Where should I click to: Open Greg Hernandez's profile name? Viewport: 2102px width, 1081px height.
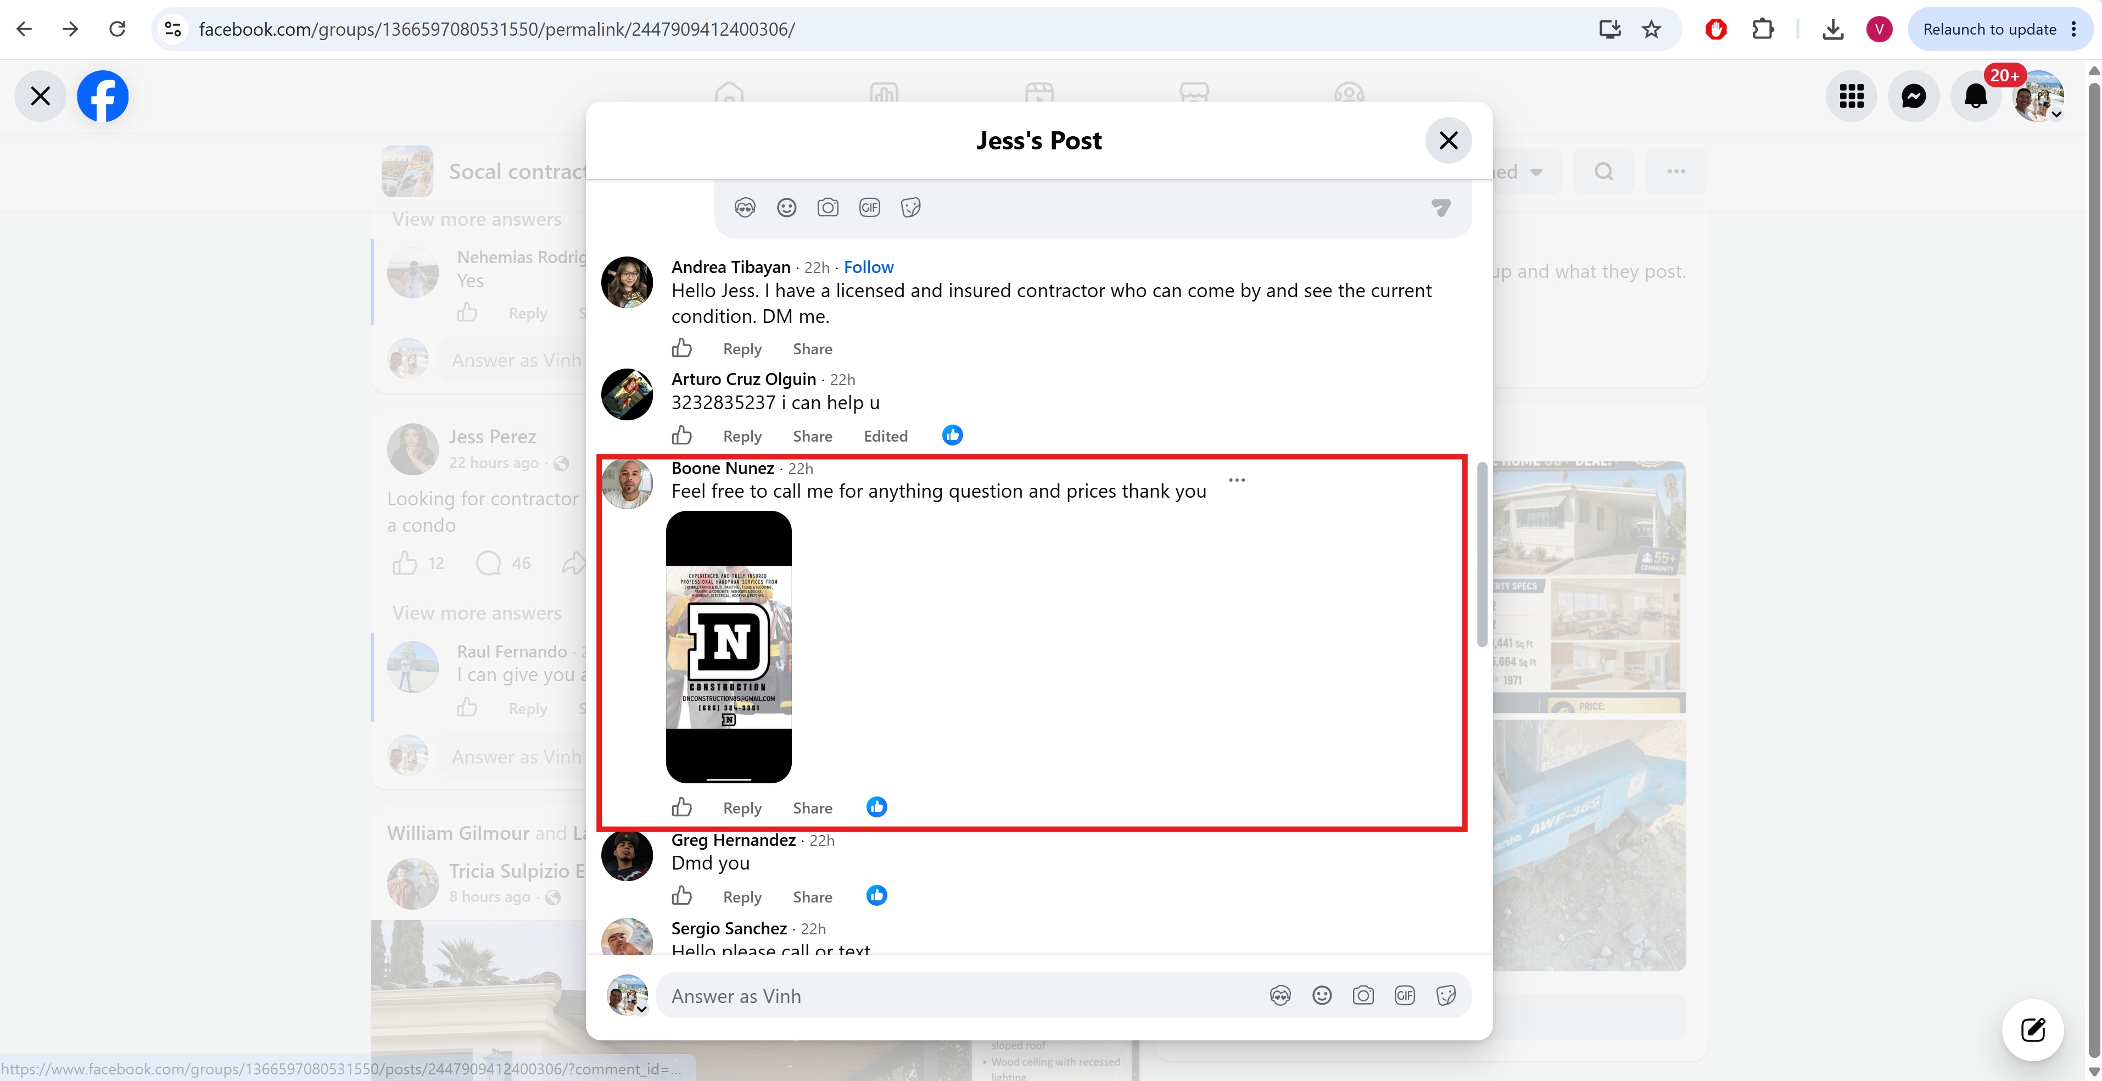pyautogui.click(x=734, y=840)
